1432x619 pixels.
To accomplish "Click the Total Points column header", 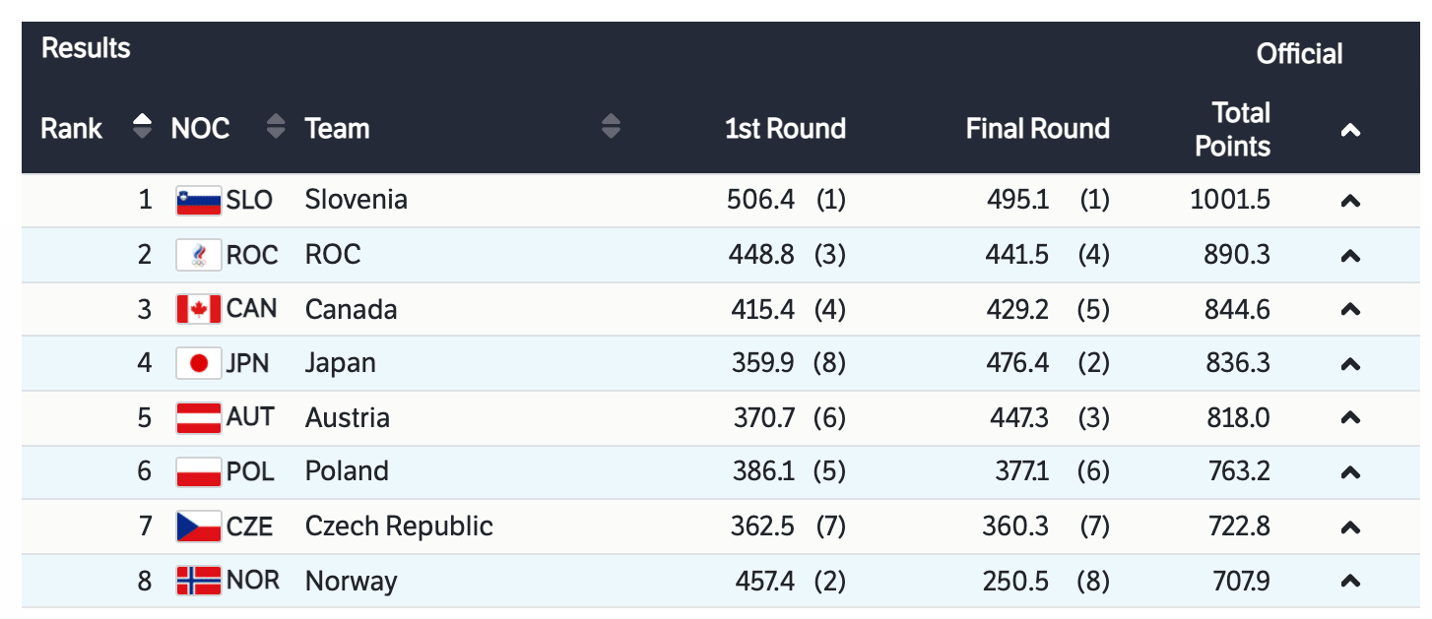I will (1232, 129).
